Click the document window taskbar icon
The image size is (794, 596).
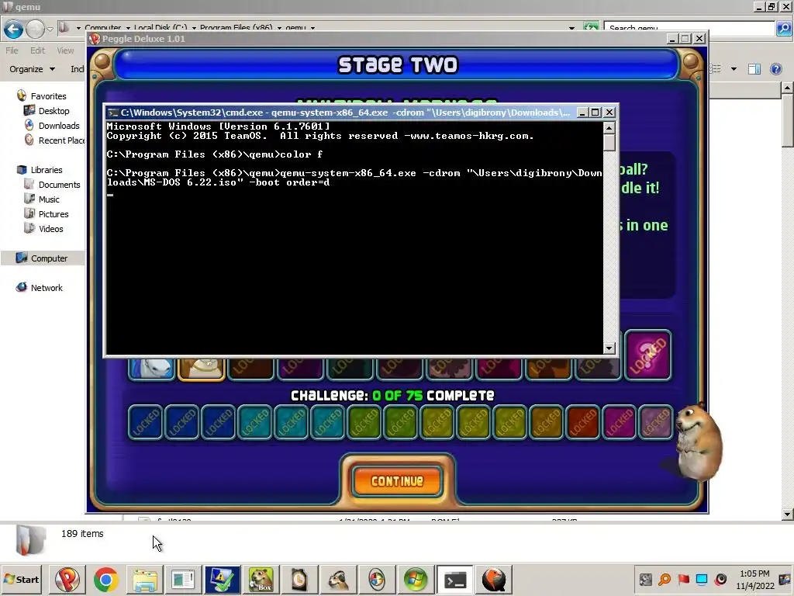tap(183, 579)
